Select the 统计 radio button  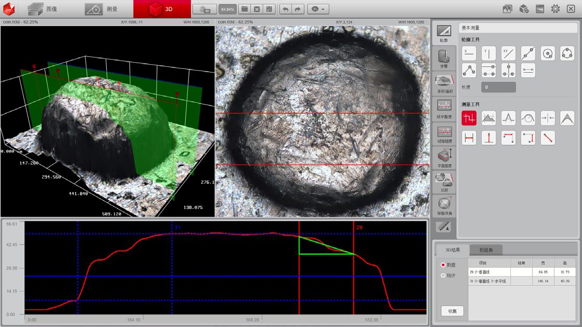(444, 275)
